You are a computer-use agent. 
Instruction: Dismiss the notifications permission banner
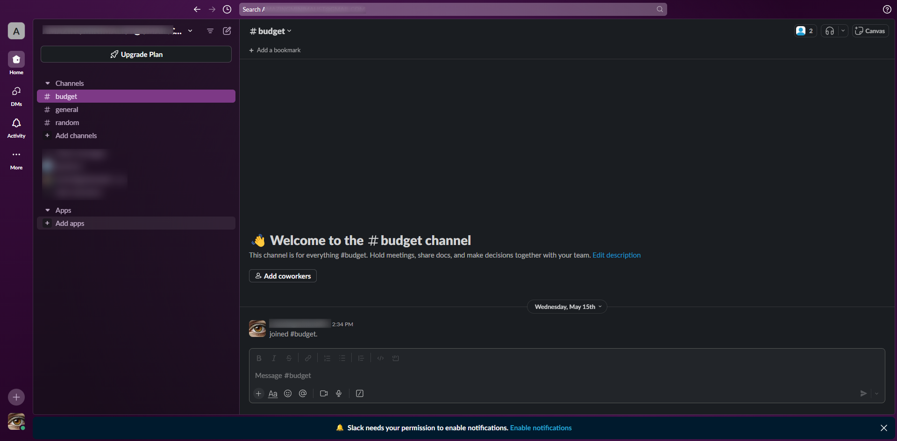884,428
